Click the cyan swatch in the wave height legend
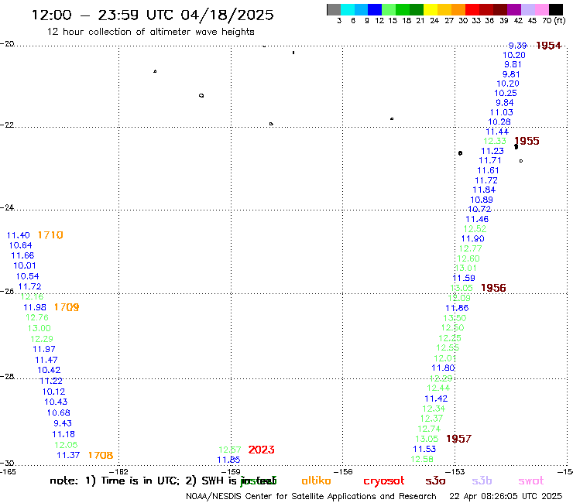The image size is (573, 503). pos(348,9)
